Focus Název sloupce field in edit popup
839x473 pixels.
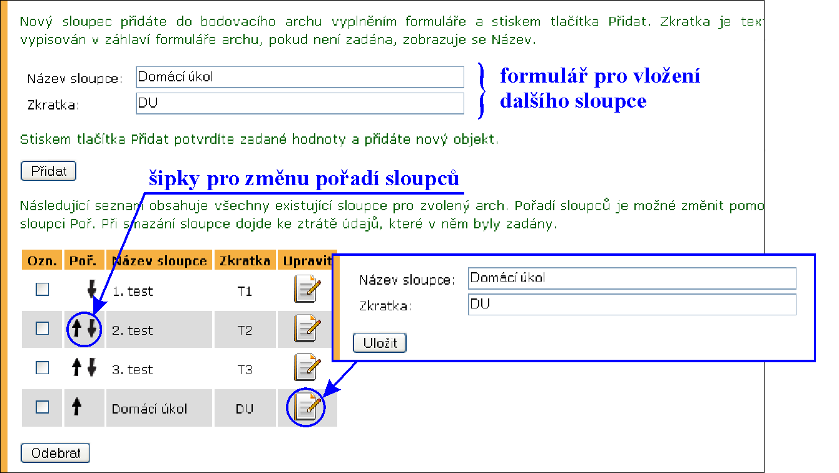632,278
